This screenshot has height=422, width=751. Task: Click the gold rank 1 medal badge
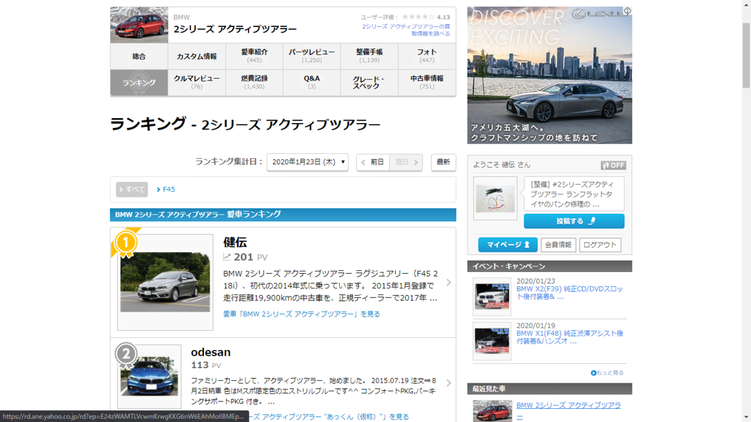pos(126,243)
